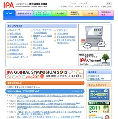Open the お問合せ contact link

click(x=95, y=7)
